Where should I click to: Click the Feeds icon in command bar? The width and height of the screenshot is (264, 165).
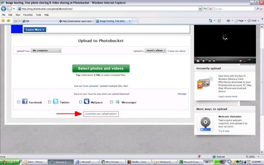[x=219, y=21]
